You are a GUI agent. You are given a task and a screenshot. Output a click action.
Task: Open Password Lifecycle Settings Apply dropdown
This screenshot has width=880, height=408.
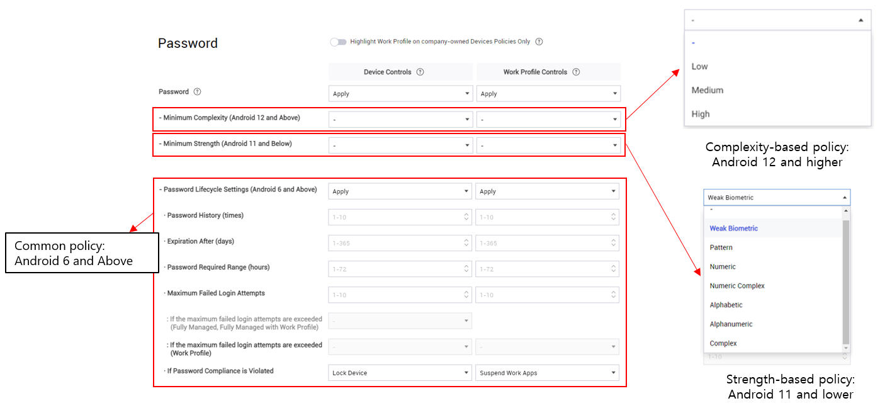tap(400, 191)
